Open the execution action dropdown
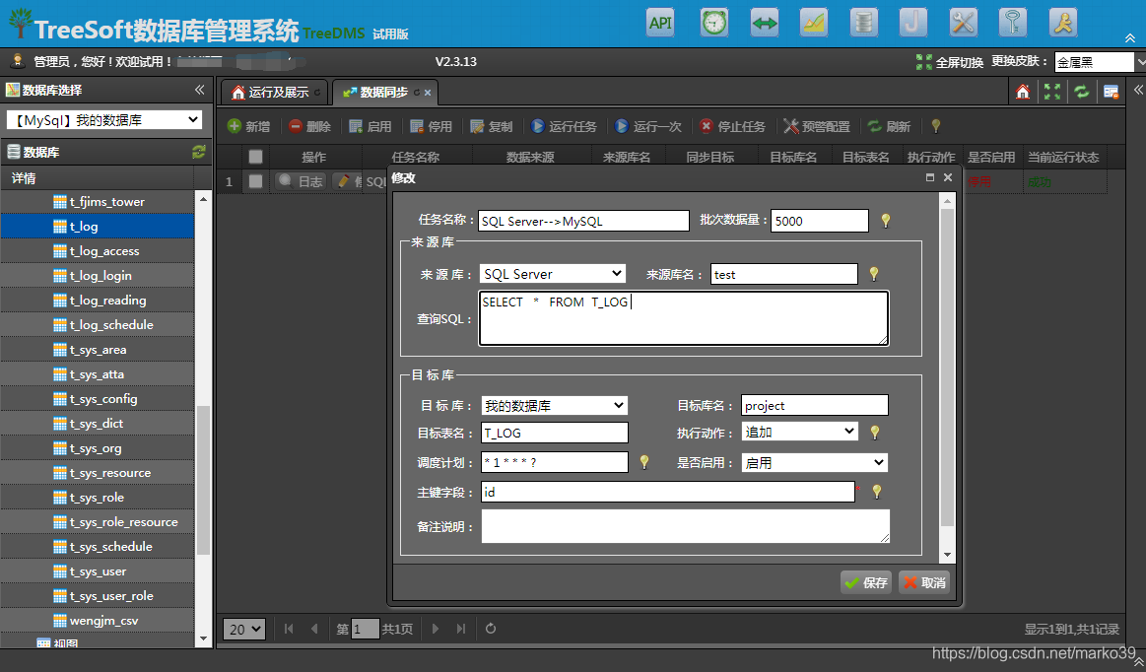The height and width of the screenshot is (672, 1146). (799, 432)
